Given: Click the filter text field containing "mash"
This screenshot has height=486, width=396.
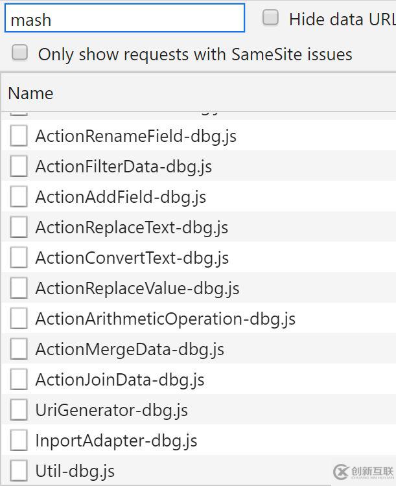Looking at the screenshot, I should [124, 19].
